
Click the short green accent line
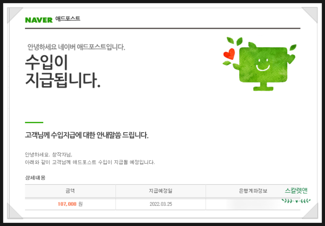click(34, 123)
